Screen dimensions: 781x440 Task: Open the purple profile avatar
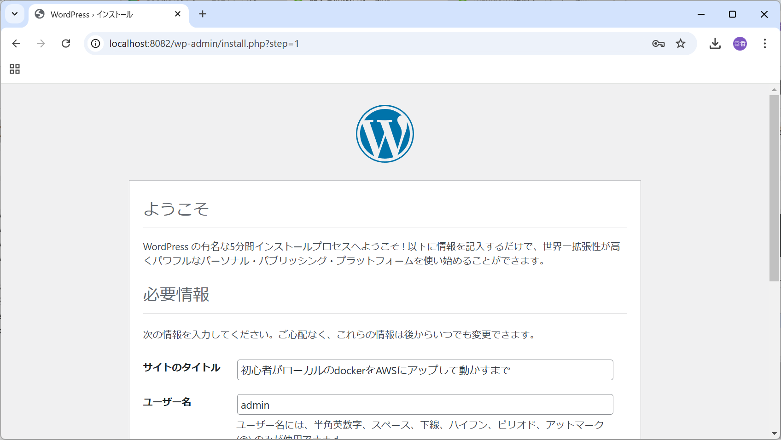coord(740,44)
